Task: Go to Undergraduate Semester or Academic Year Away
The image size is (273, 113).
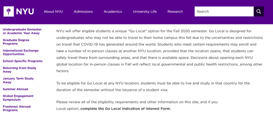Action: (22, 31)
